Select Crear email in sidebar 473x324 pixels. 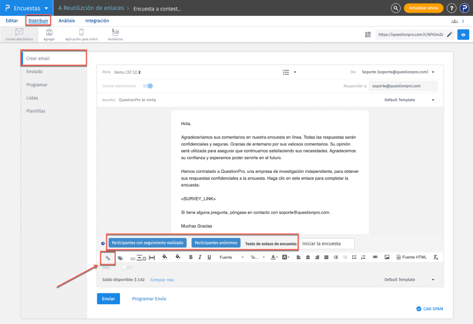54,58
